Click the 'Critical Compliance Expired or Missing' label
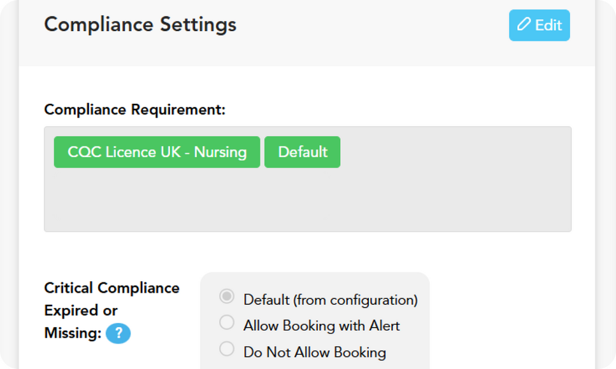Viewport: 616px width, 369px height. [x=111, y=310]
